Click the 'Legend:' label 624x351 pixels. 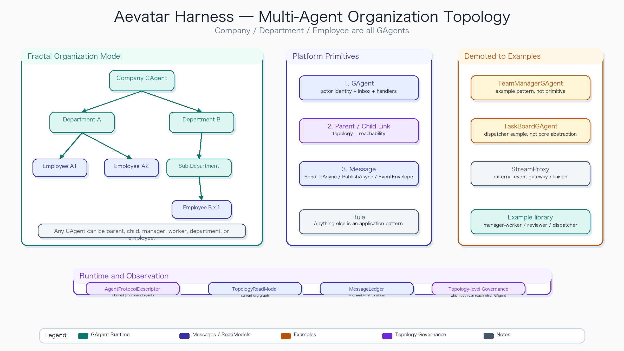pyautogui.click(x=56, y=335)
